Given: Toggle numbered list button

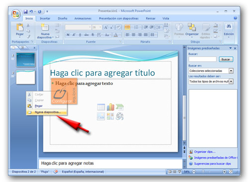Looking at the screenshot, I should tap(136, 27).
